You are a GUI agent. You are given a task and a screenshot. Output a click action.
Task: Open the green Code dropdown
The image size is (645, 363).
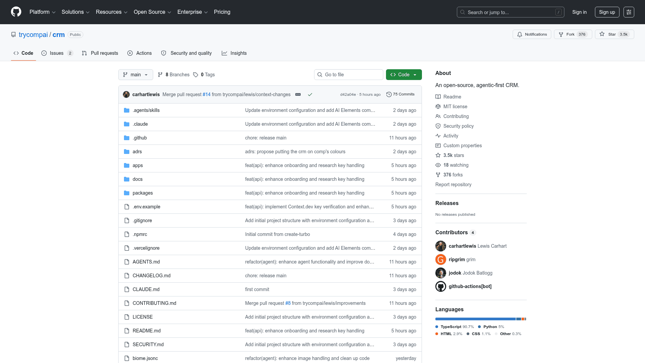click(404, 75)
